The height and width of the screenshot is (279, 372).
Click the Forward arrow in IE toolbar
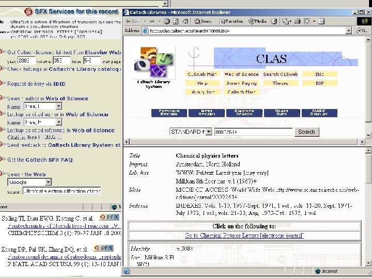(x=152, y=21)
